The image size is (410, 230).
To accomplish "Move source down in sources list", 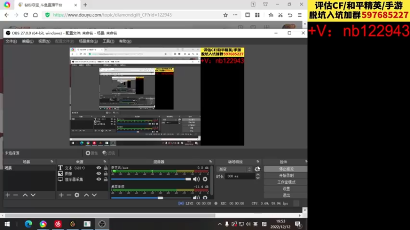I will 94,195.
